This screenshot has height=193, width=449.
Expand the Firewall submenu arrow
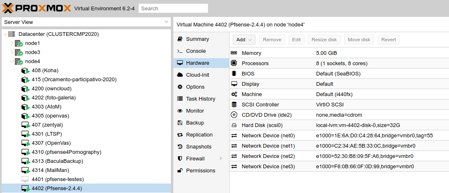tap(221, 159)
